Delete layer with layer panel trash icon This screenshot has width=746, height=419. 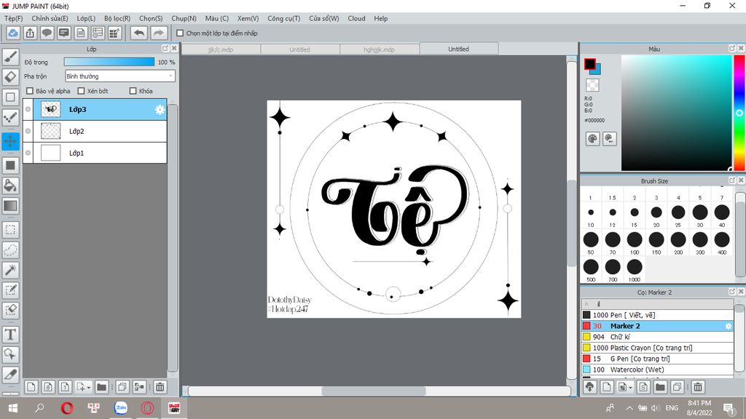(x=160, y=387)
